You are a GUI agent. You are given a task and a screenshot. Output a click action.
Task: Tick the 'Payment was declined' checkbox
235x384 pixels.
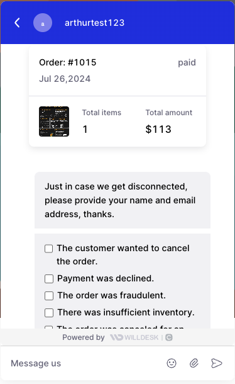tap(49, 279)
